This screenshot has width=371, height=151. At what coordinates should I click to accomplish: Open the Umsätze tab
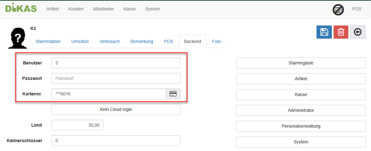[80, 41]
